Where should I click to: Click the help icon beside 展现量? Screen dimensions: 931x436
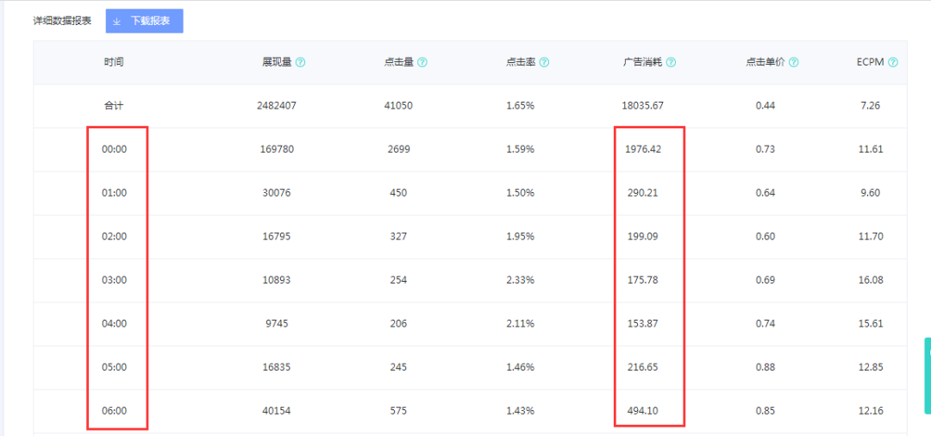click(300, 63)
